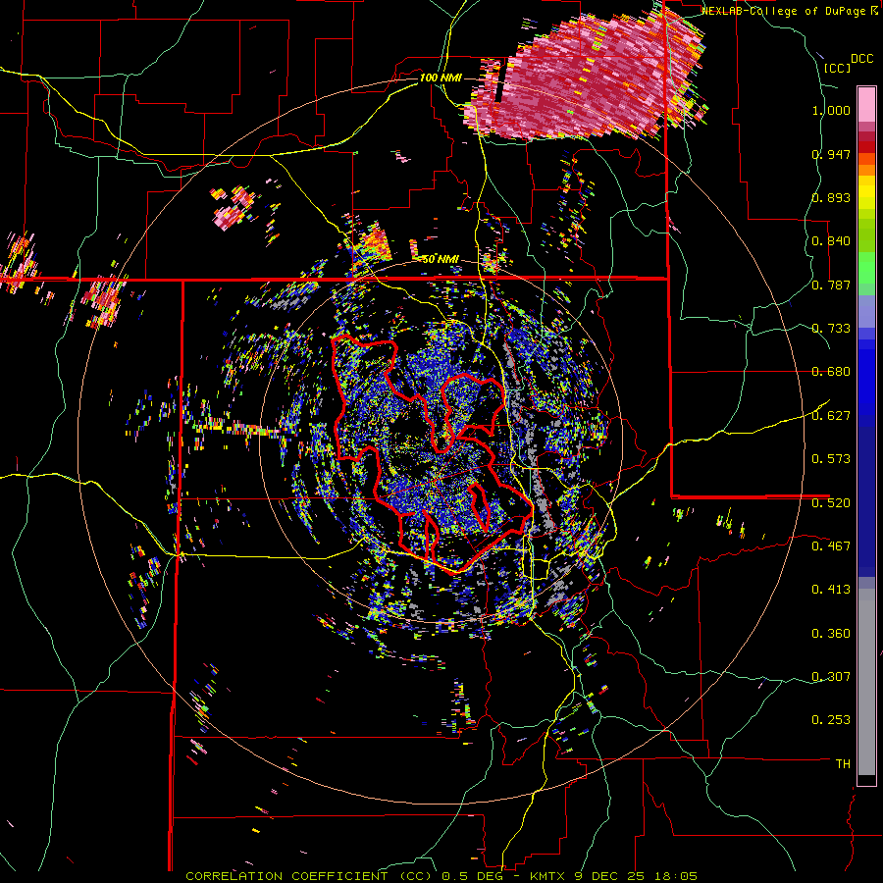This screenshot has height=883, width=883.
Task: Select the 0.413 scale value
Action: coord(831,590)
